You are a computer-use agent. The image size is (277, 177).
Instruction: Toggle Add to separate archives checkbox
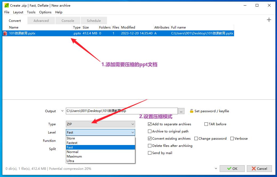point(150,124)
